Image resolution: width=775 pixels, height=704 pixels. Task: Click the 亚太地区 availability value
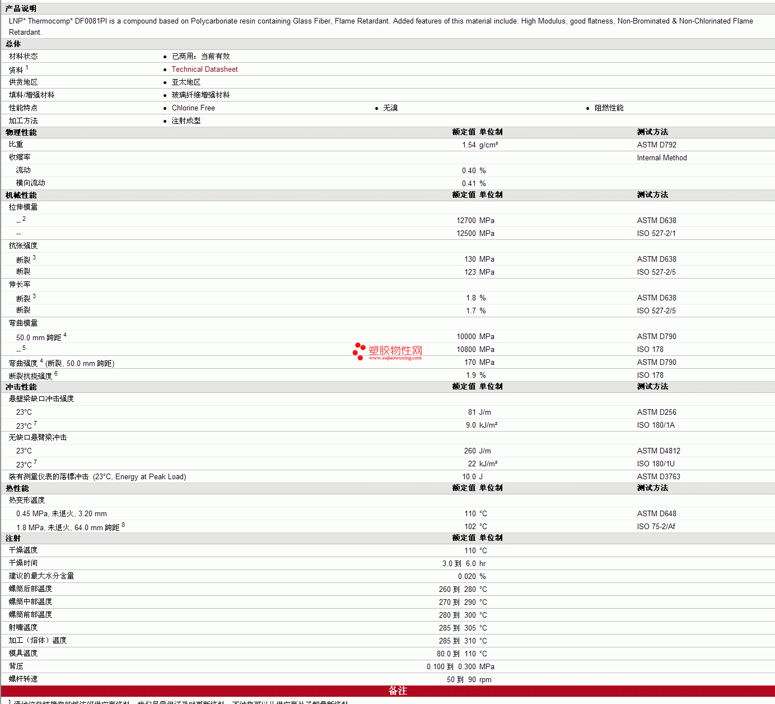pos(186,82)
